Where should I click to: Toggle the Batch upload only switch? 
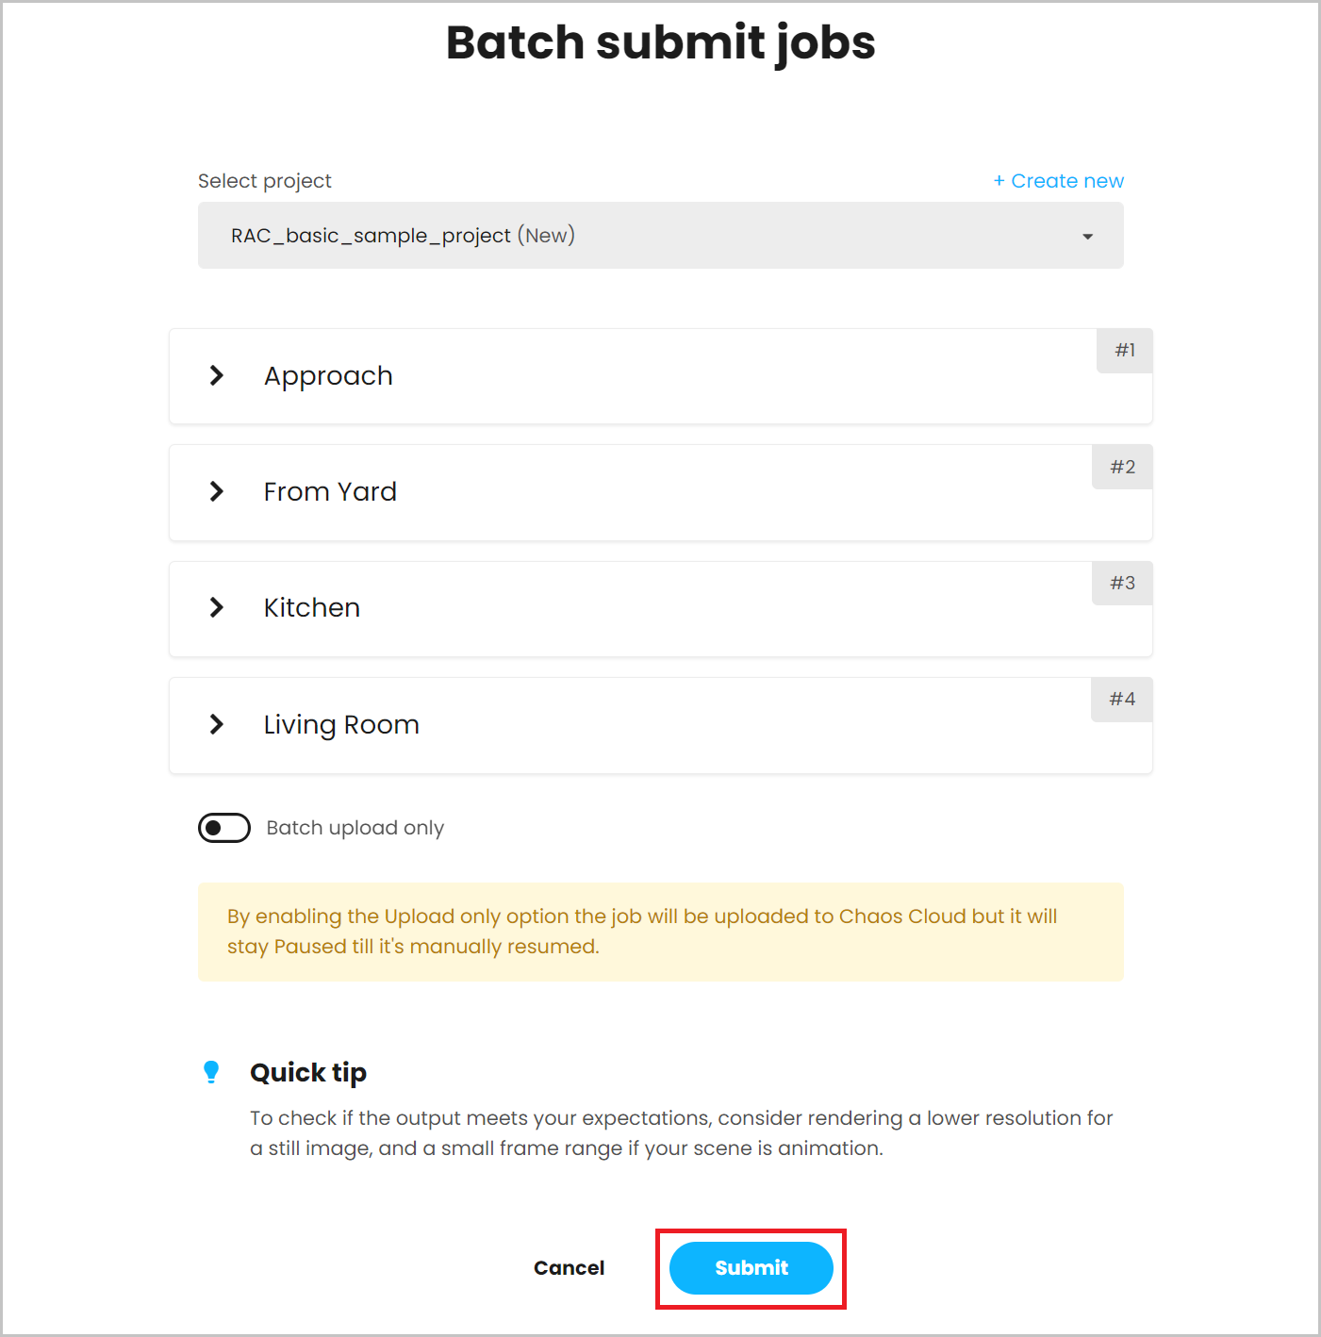224,828
